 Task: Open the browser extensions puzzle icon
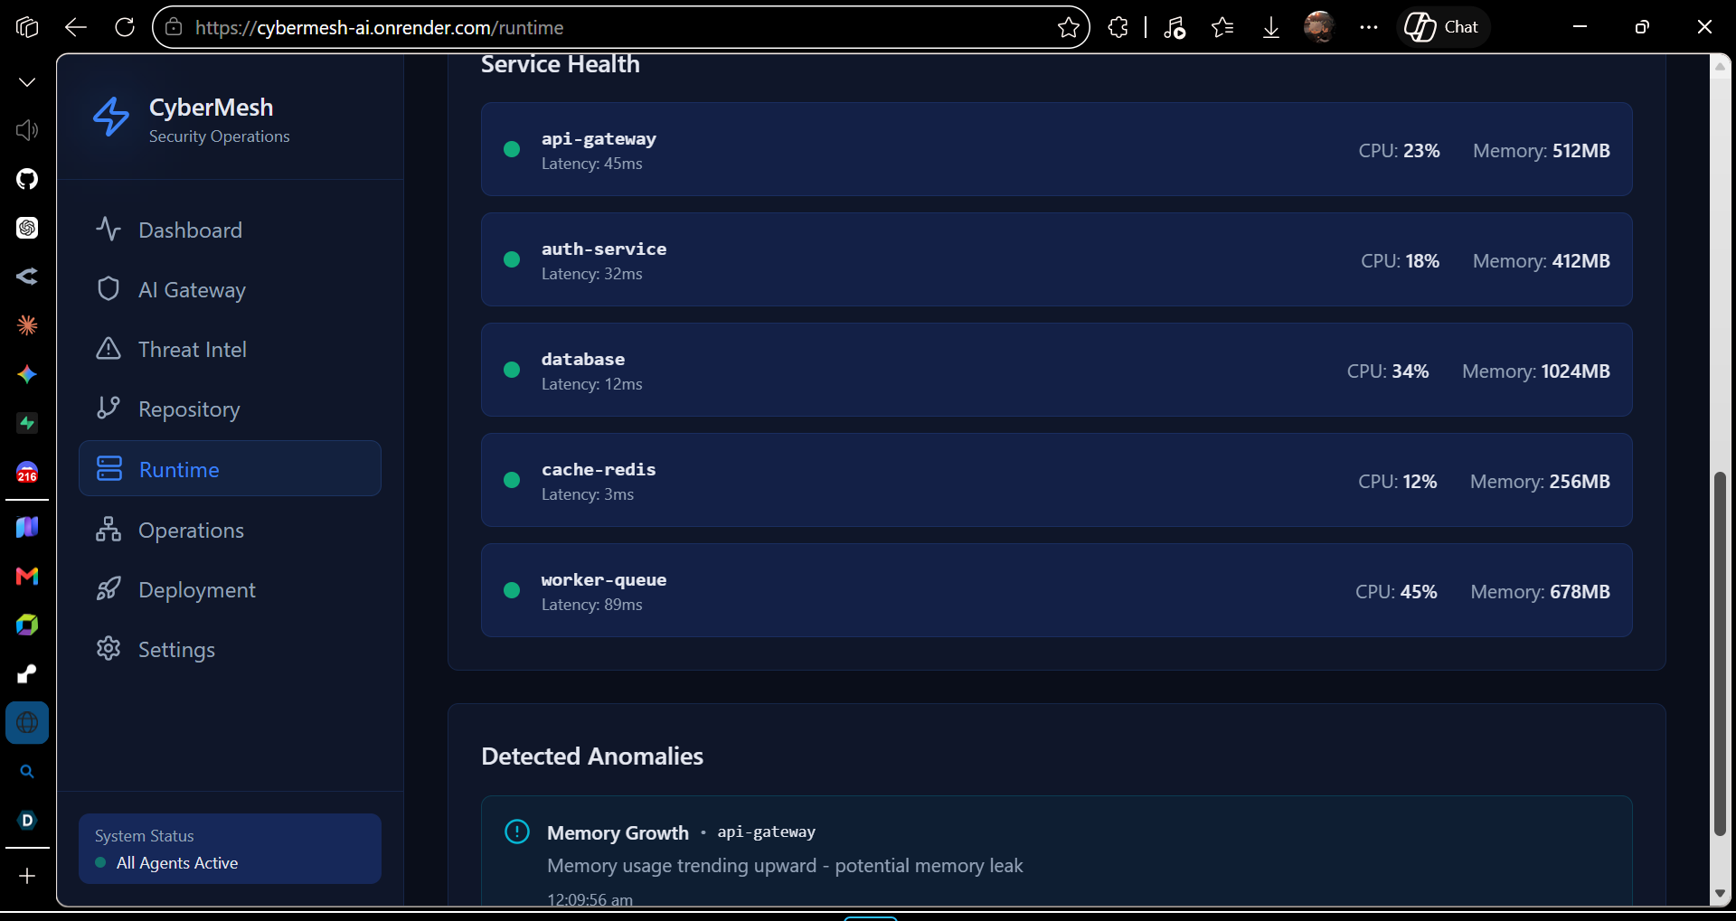[x=1118, y=27]
